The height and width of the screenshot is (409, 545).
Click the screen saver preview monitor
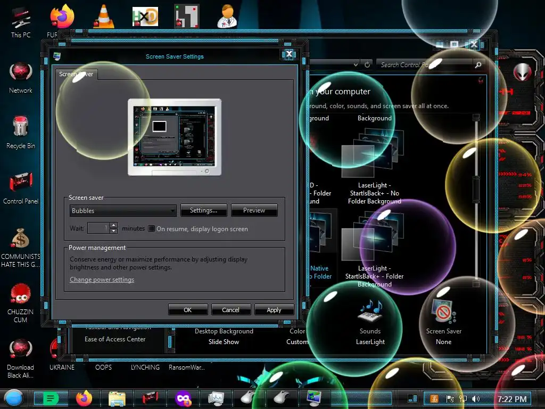175,137
